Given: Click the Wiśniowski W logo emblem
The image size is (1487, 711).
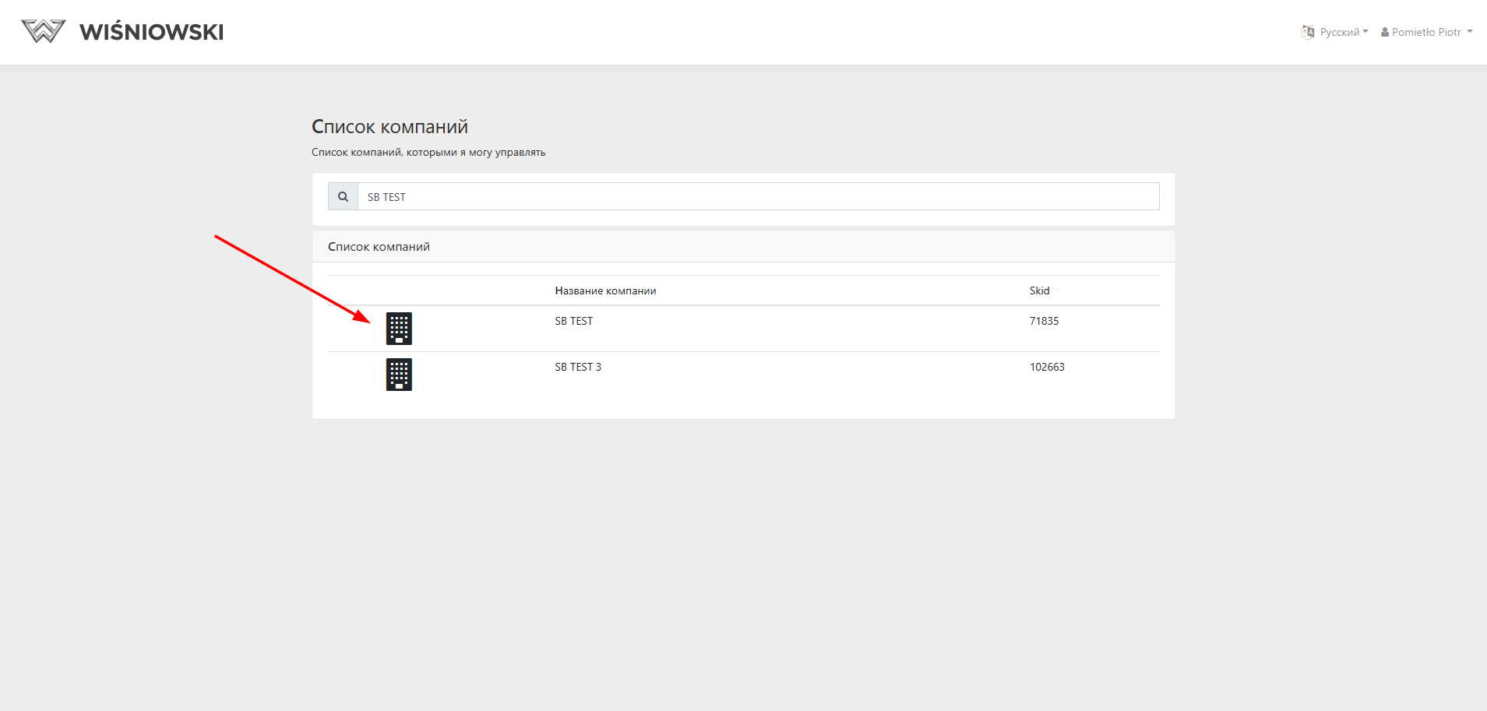Looking at the screenshot, I should click(x=44, y=31).
